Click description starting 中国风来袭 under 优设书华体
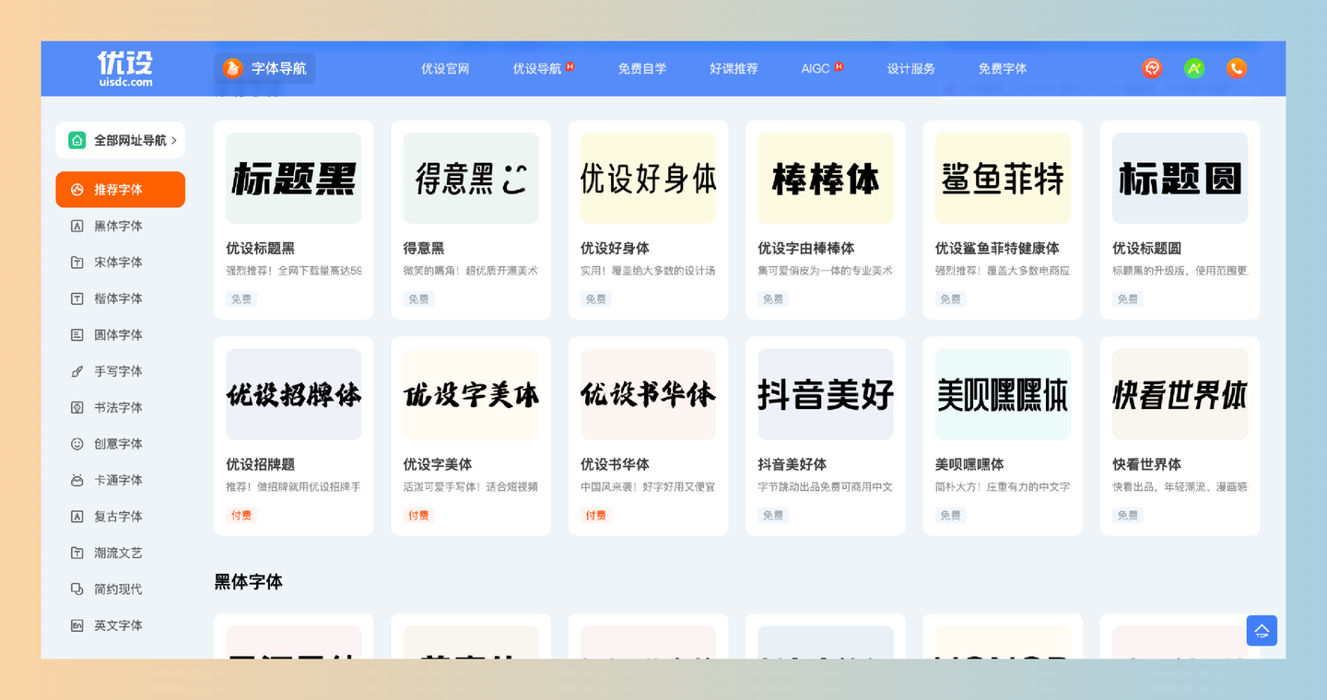Screen dimensions: 1327x700 pyautogui.click(x=648, y=487)
